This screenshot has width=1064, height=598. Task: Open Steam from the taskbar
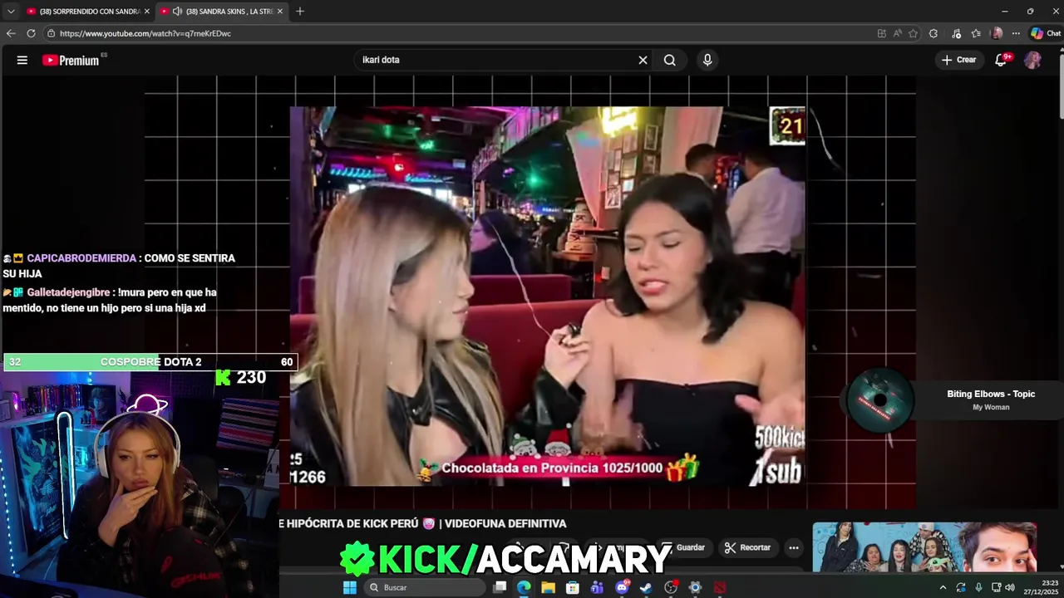pyautogui.click(x=646, y=587)
